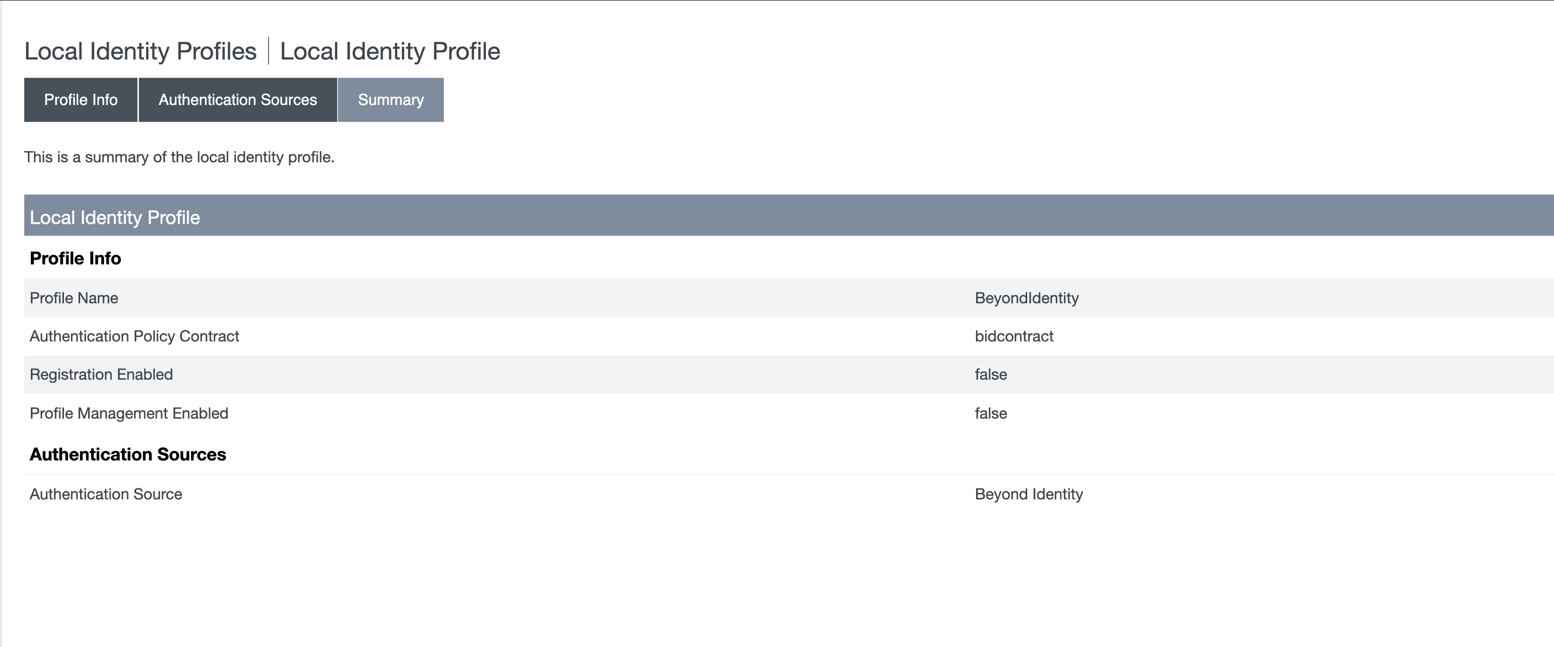The image size is (1554, 647).
Task: Select the Summary tab
Action: 390,99
